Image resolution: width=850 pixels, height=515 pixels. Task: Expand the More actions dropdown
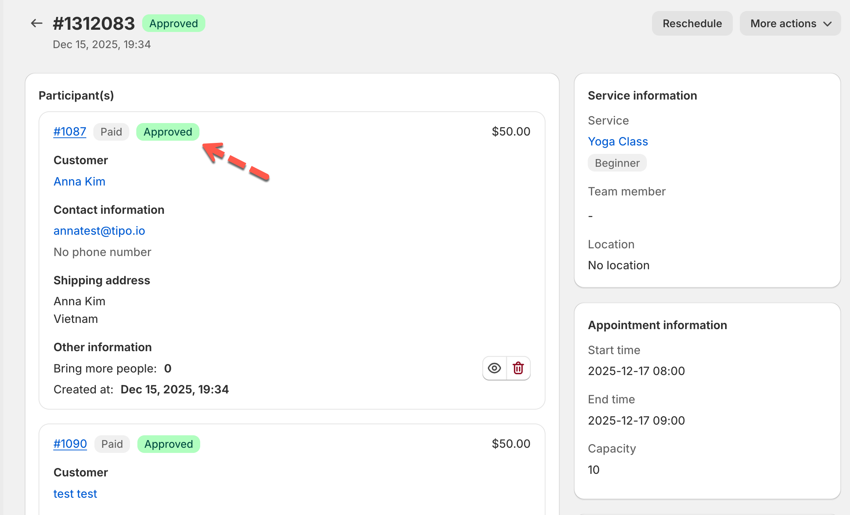tap(790, 24)
